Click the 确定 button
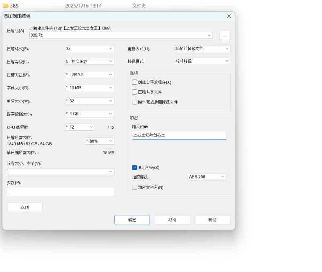The height and width of the screenshot is (272, 322). [132, 220]
